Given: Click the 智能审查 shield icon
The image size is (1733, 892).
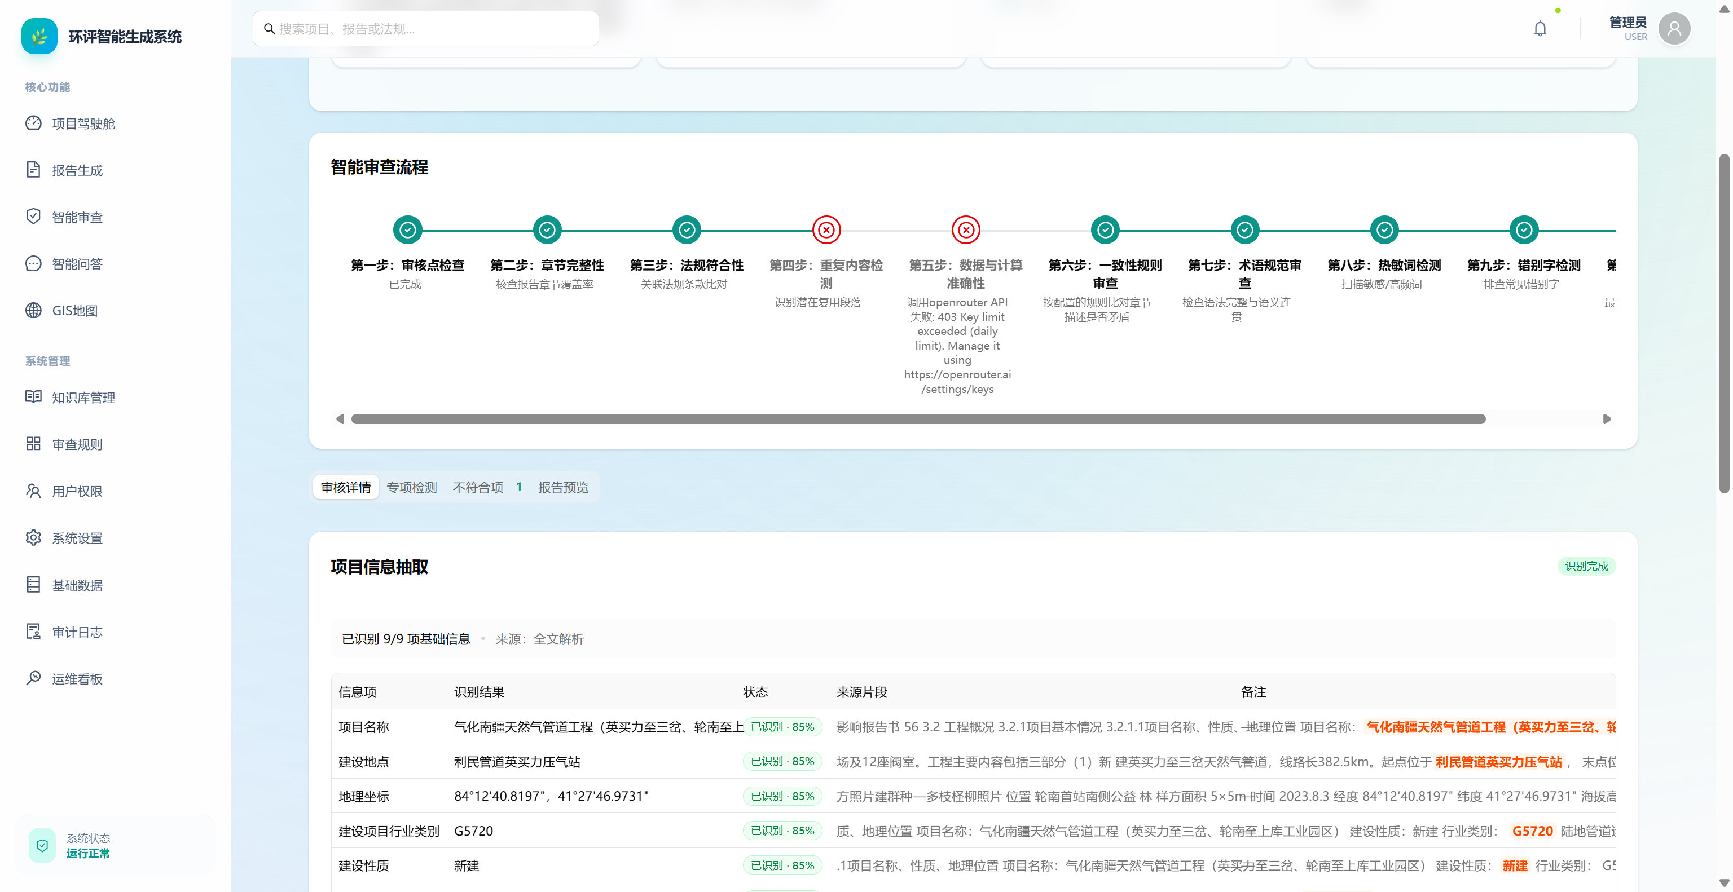Looking at the screenshot, I should (34, 217).
